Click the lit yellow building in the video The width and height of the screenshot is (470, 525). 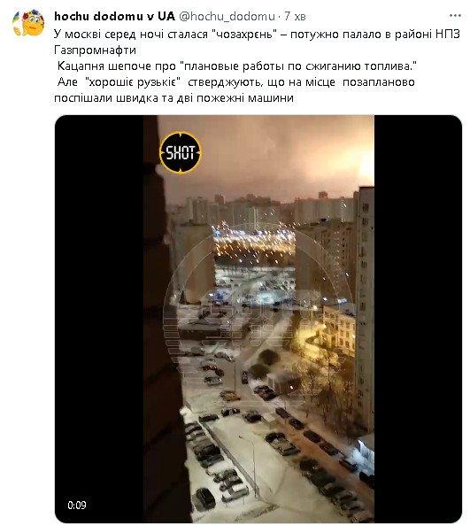pyautogui.click(x=339, y=332)
